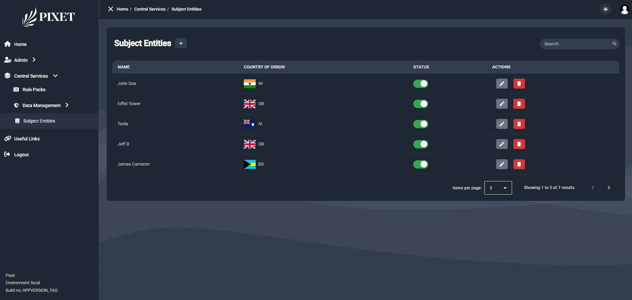Click the search magnifier icon
Image resolution: width=632 pixels, height=300 pixels.
(x=614, y=44)
